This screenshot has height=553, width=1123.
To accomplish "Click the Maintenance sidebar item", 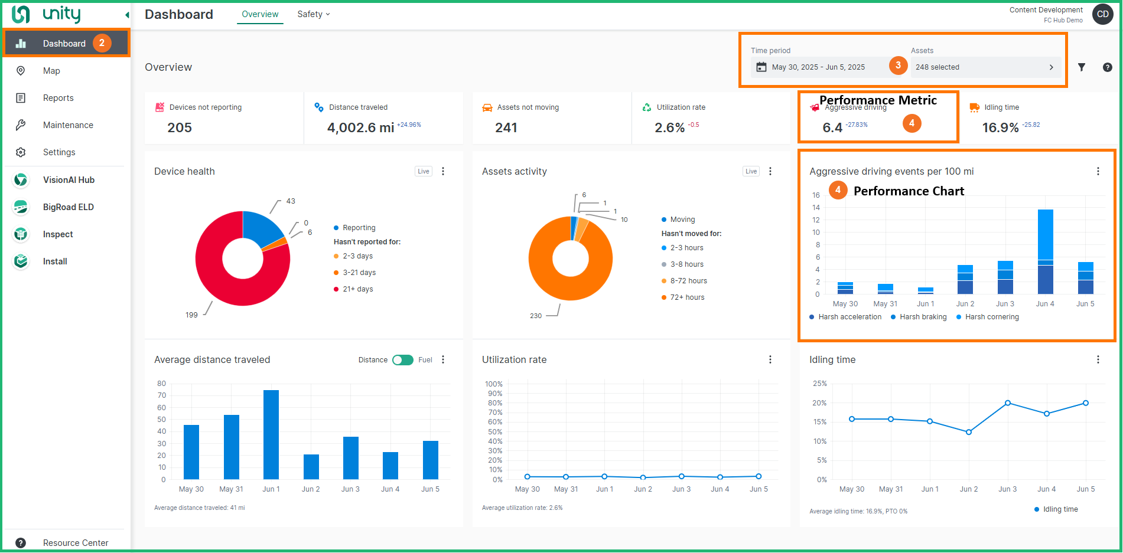I will [x=68, y=125].
